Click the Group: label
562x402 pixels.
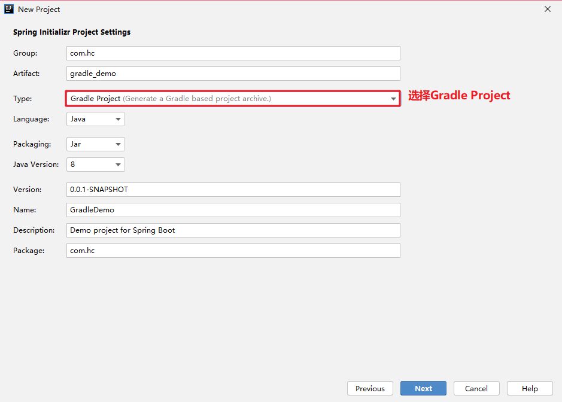tap(25, 53)
